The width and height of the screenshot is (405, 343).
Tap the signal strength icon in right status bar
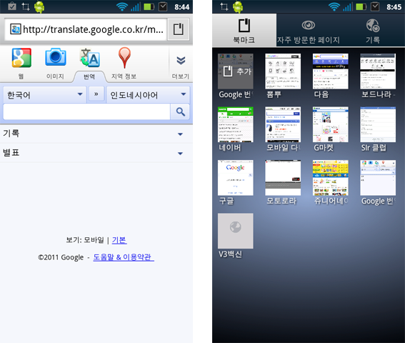pyautogui.click(x=348, y=6)
